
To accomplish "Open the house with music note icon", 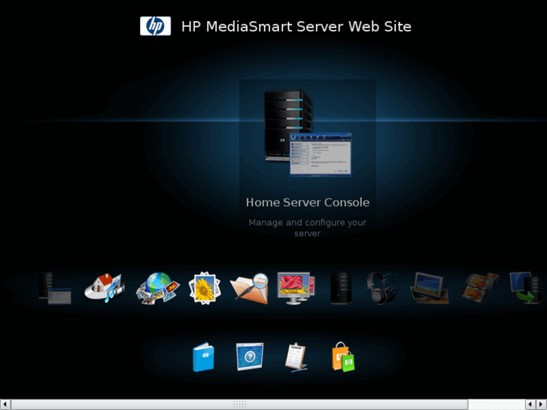I will (105, 288).
